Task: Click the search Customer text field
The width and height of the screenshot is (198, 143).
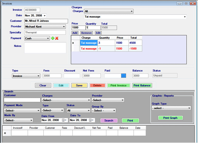Action: tap(22, 100)
